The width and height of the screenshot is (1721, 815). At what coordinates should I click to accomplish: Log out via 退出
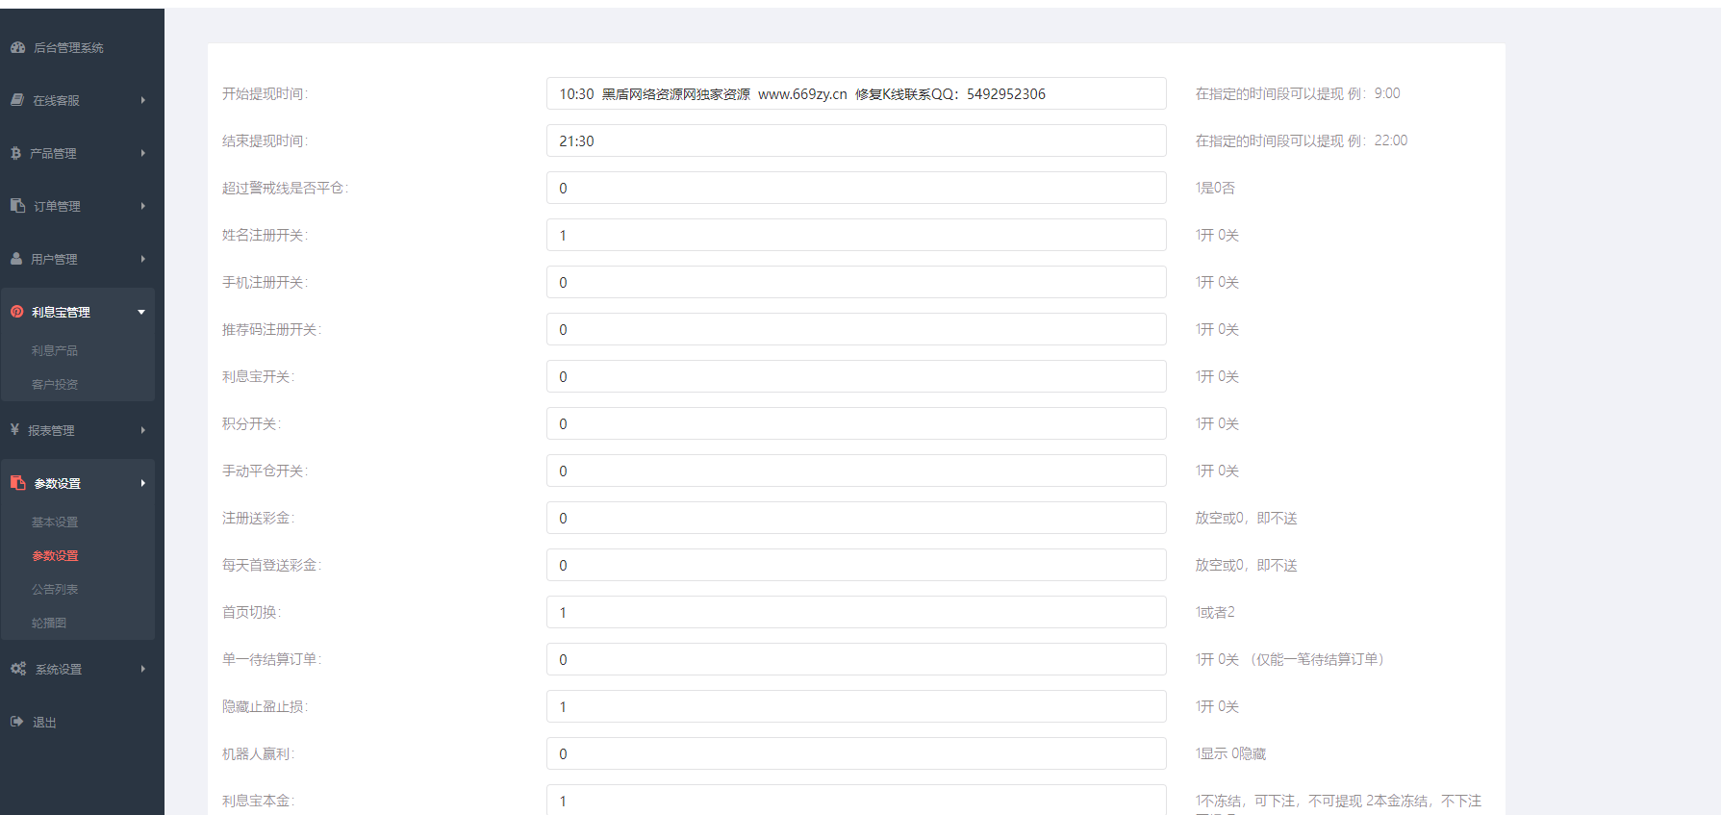pyautogui.click(x=44, y=722)
